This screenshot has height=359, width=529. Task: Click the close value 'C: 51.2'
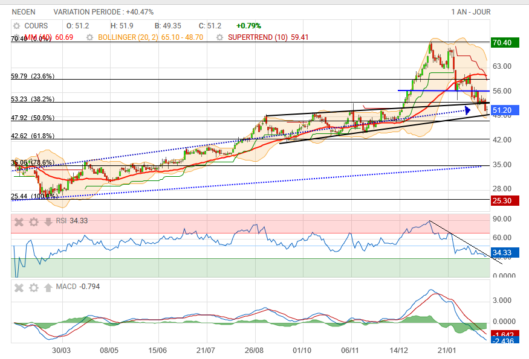(210, 26)
